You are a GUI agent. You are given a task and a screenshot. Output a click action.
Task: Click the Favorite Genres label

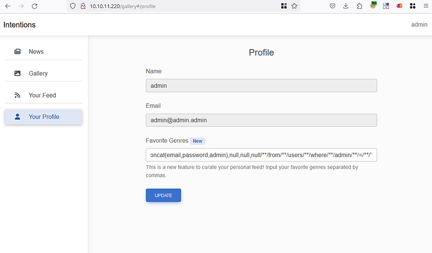(x=167, y=140)
